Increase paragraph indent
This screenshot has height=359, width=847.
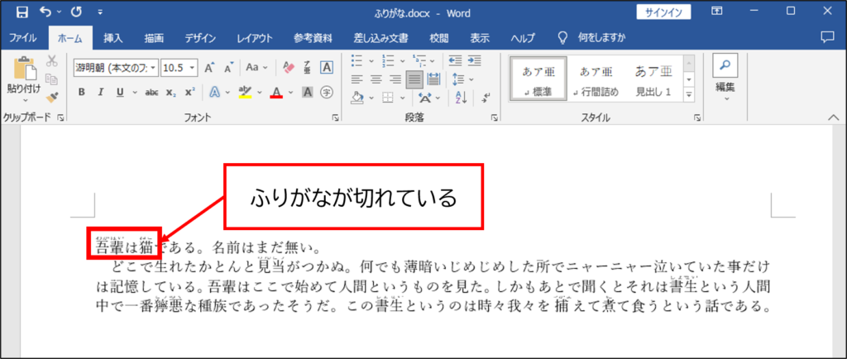(474, 60)
